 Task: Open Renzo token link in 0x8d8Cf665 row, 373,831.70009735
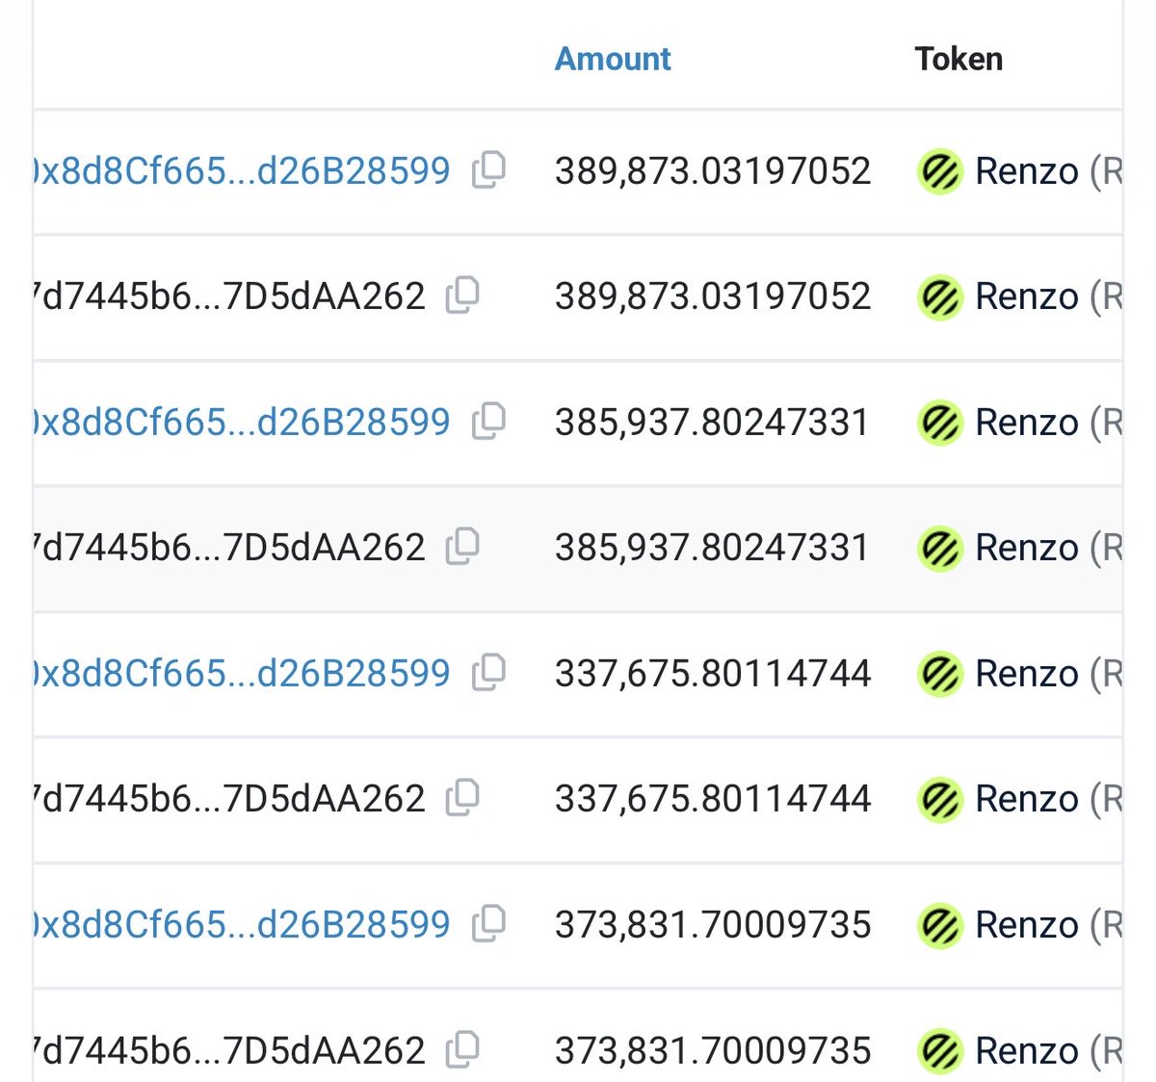point(1048,925)
